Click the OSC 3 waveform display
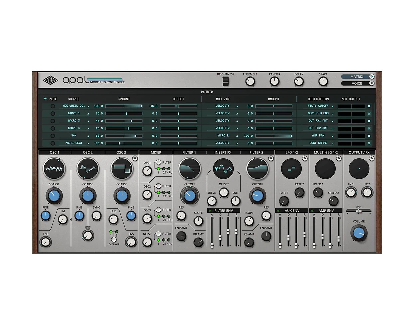Screen dimensions: 415x326 pos(122,169)
